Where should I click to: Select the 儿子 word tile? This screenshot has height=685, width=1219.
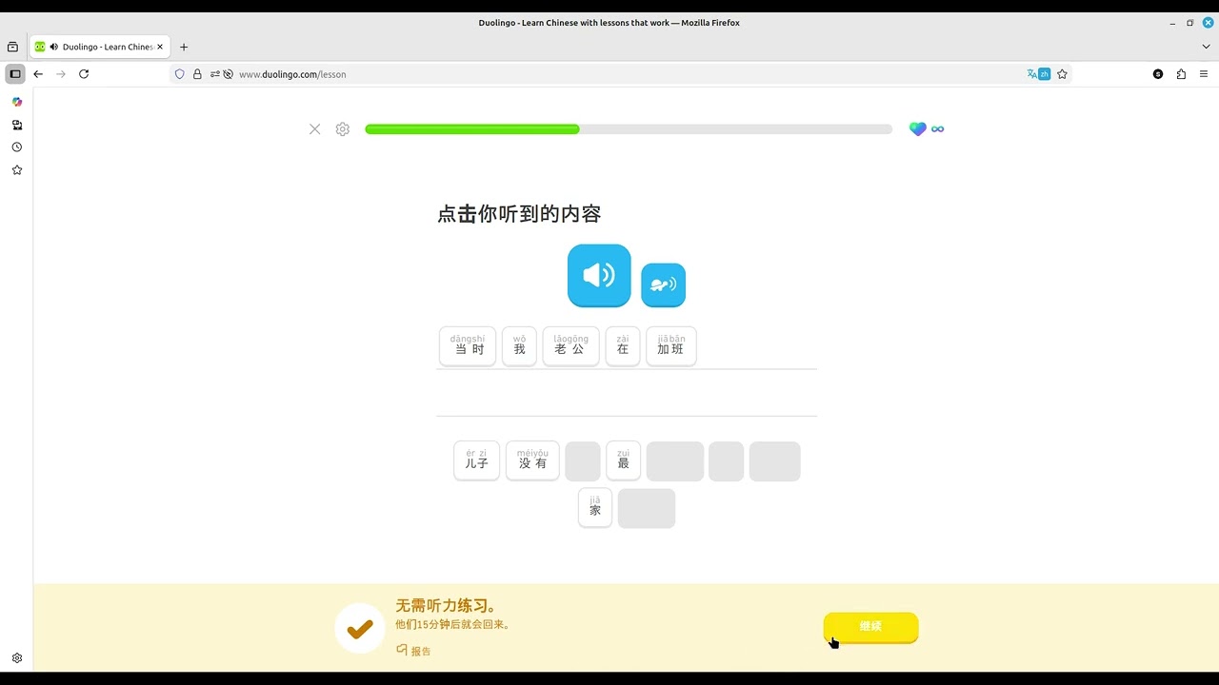click(x=477, y=460)
